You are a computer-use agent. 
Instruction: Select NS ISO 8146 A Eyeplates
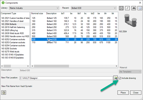coord(12,55)
